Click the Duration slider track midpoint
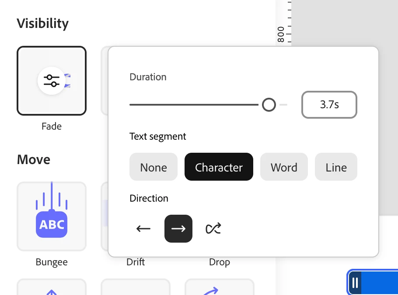 click(x=195, y=105)
